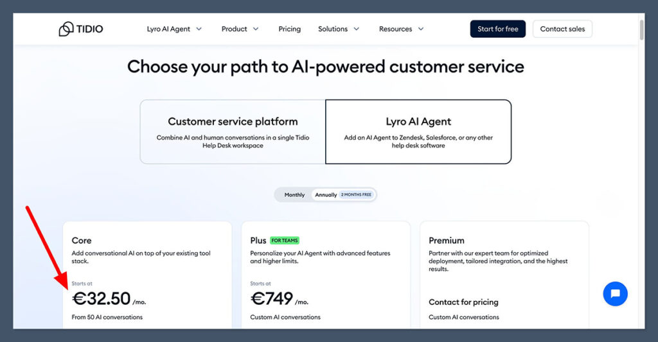Expand the Product dropdown menu

click(x=240, y=29)
